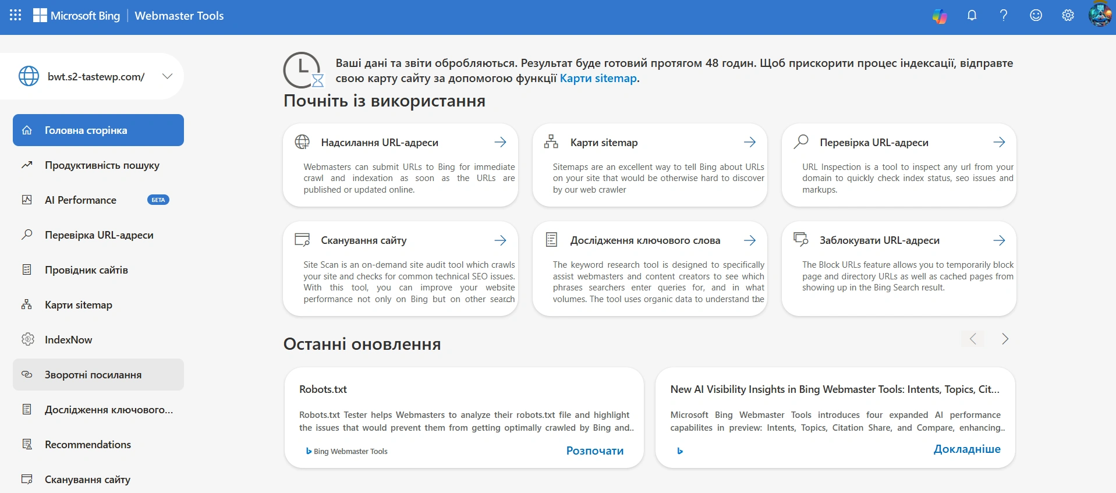Screen dimensions: 1116x493
Task: Open the feedback smiley icon
Action: click(x=1036, y=16)
